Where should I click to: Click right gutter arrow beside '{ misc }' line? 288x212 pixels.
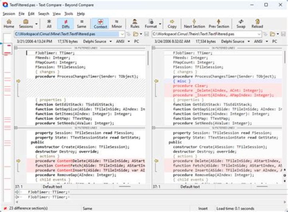(156, 81)
